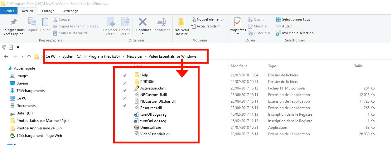Image resolution: width=391 pixels, height=145 pixels.
Task: Select Documents in navigation pane
Action: (x=23, y=106)
